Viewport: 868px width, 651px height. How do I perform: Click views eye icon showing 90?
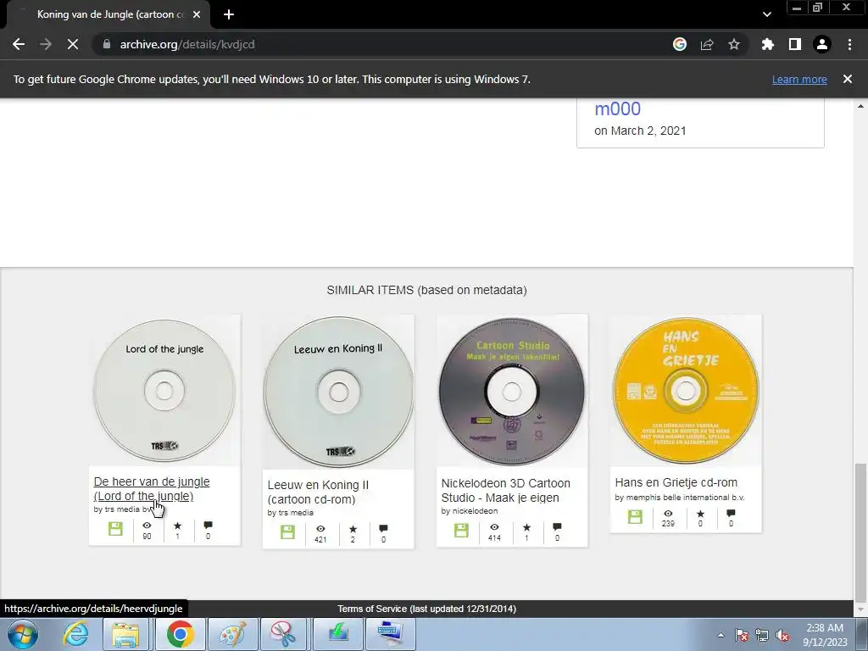[x=147, y=526]
